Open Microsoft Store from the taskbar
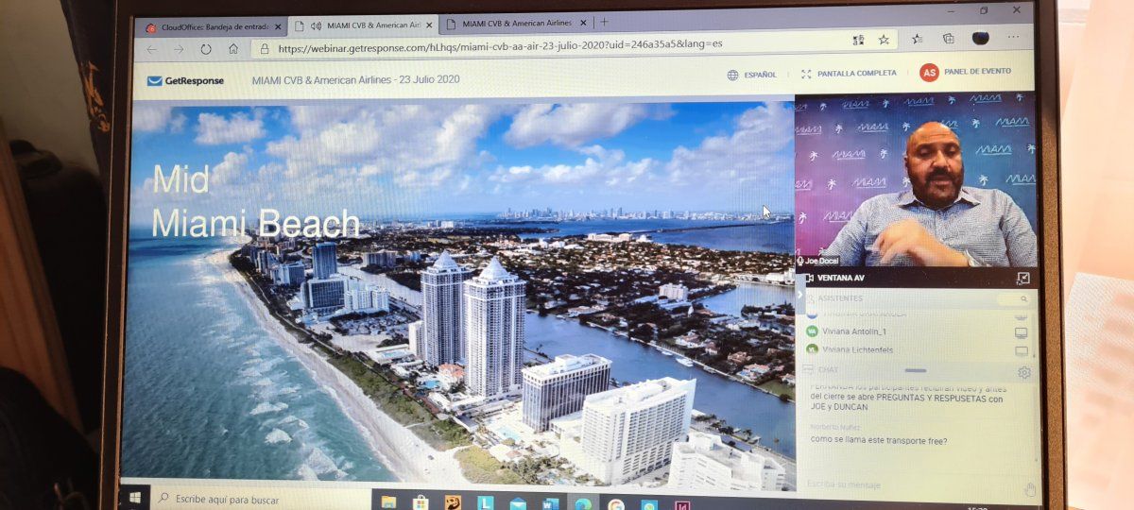 pyautogui.click(x=421, y=502)
